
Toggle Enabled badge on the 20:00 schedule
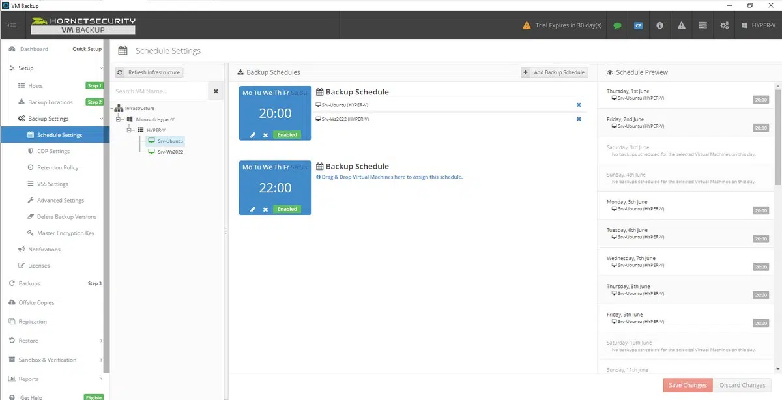[x=287, y=135]
